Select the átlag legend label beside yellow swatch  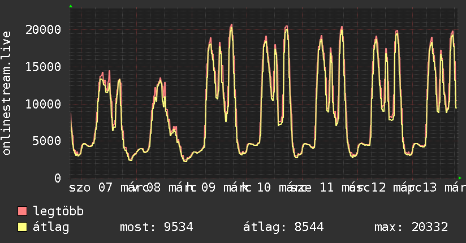(x=51, y=227)
